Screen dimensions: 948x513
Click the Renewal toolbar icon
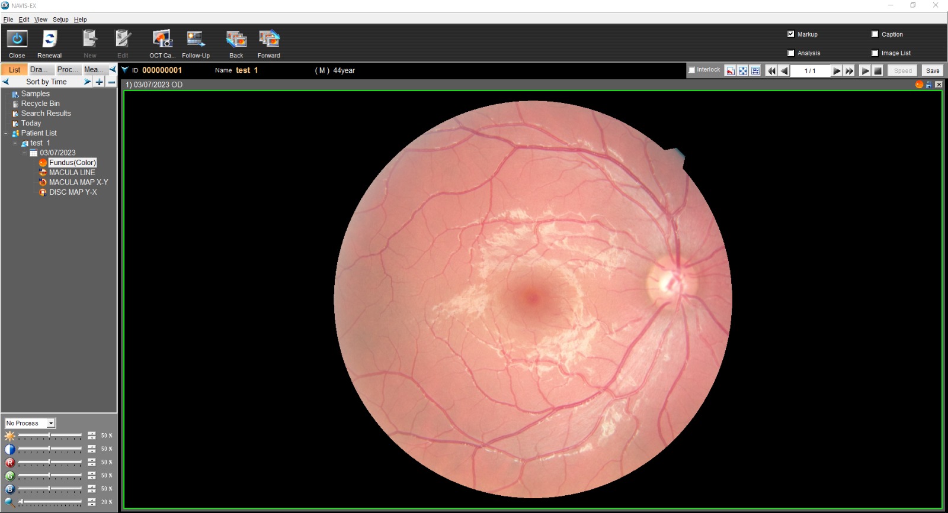click(50, 40)
